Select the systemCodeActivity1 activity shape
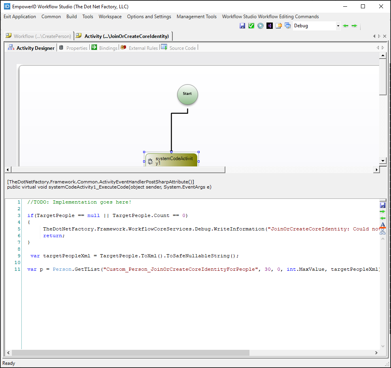Image resolution: width=391 pixels, height=368 pixels. coord(171,160)
